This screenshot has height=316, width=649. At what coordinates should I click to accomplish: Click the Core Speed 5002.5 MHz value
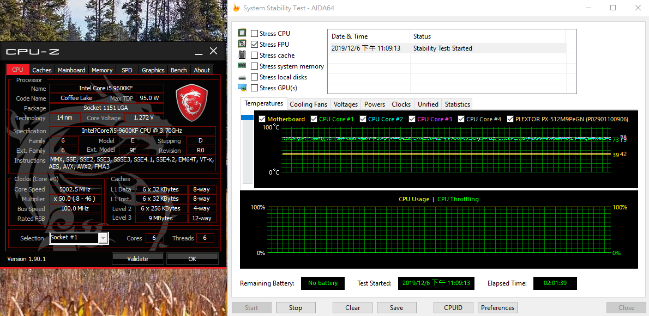pyautogui.click(x=75, y=189)
